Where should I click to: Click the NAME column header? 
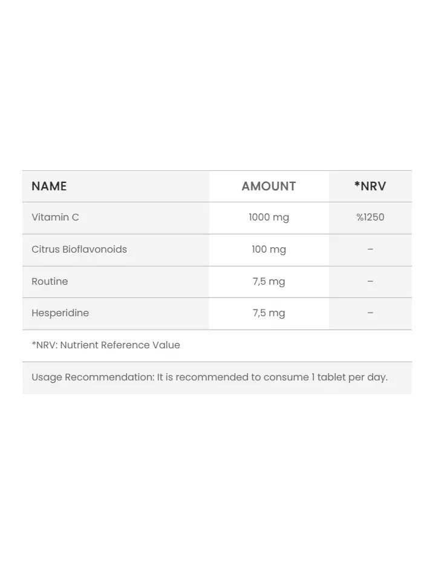pyautogui.click(x=49, y=187)
